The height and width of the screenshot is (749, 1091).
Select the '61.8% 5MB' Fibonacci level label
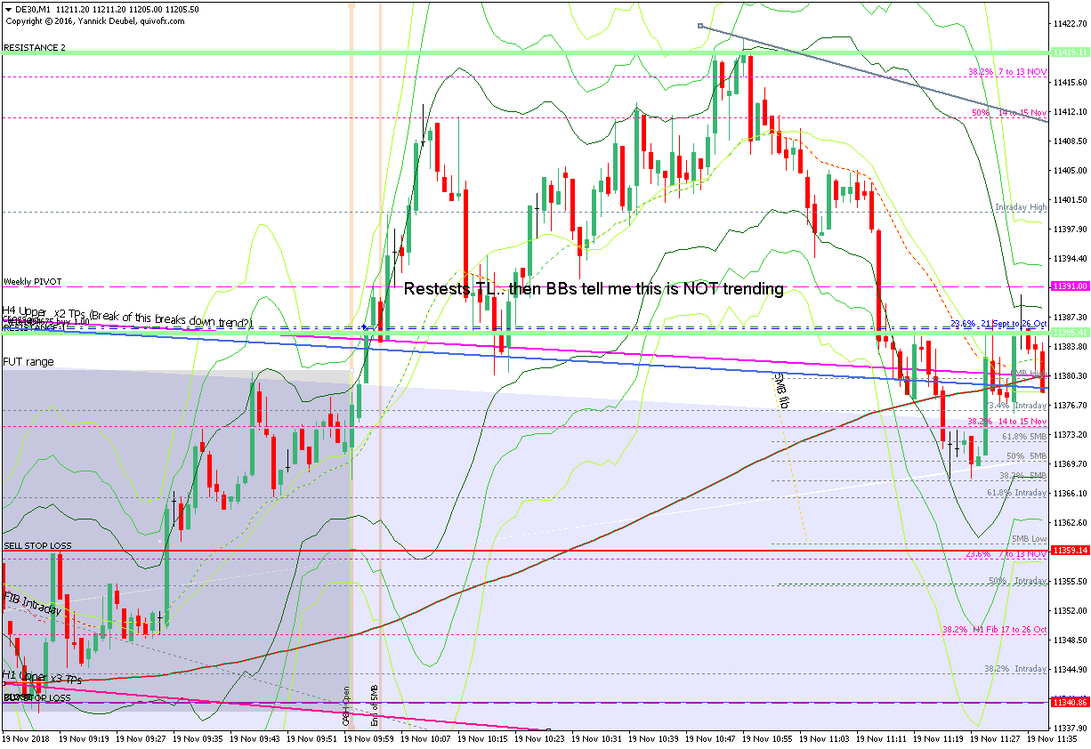click(1023, 437)
